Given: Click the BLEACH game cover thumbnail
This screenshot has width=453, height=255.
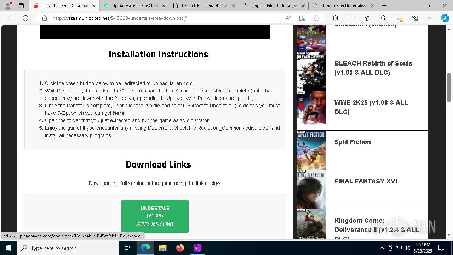Looking at the screenshot, I should point(311,72).
